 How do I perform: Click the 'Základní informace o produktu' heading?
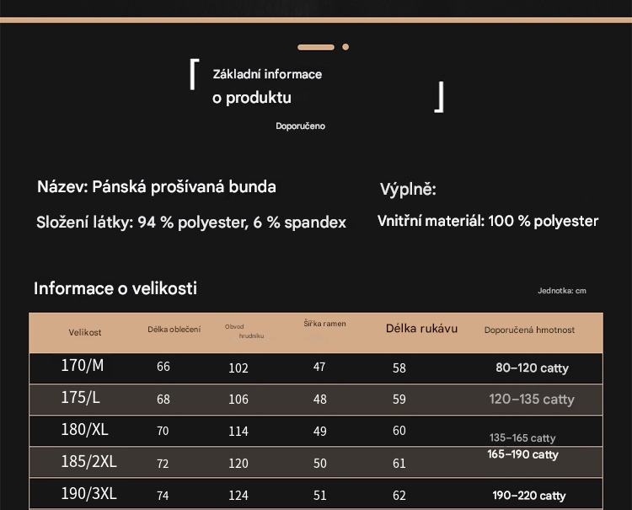[266, 86]
